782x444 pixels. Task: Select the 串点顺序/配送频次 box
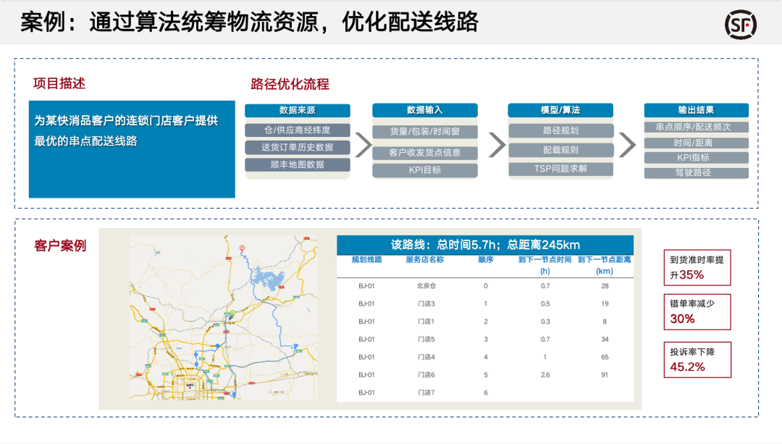(x=697, y=127)
